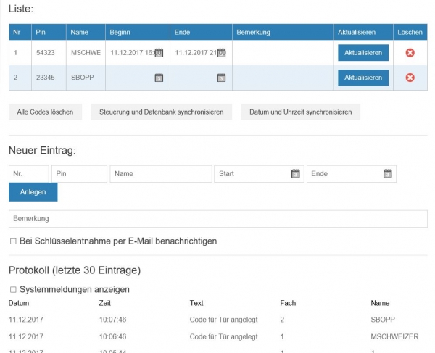Viewport: 435px width, 353px height.
Task: Click Steuerung und Datenbank synchronisieren button
Action: click(x=161, y=112)
